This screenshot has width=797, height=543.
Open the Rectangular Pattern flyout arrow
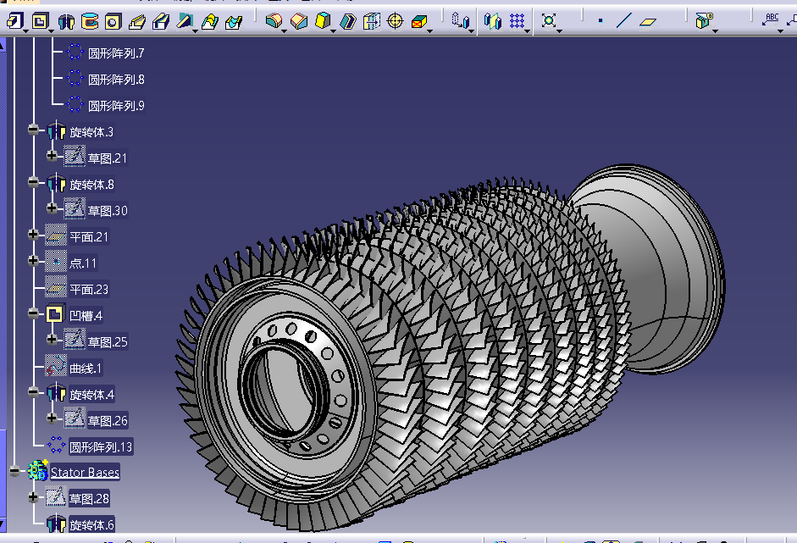tap(527, 31)
